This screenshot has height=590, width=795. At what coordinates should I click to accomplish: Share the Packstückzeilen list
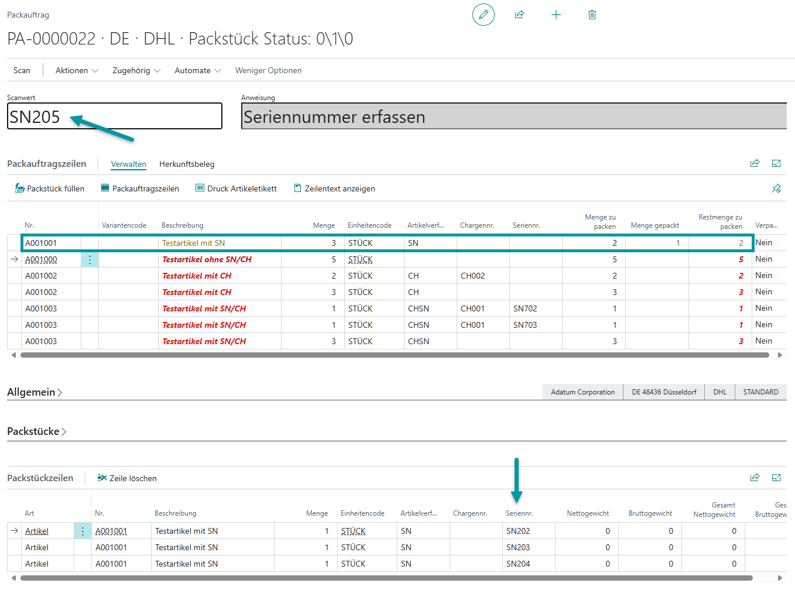click(755, 478)
